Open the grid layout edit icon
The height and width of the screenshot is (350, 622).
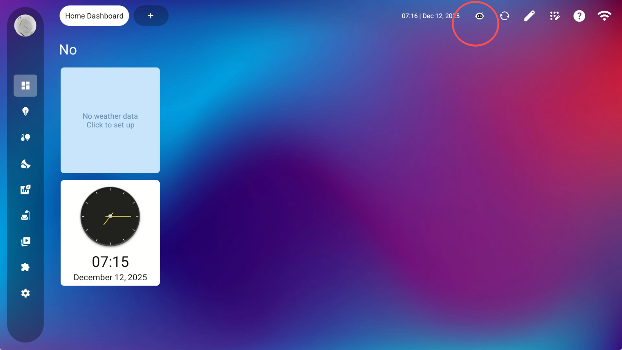tap(554, 16)
